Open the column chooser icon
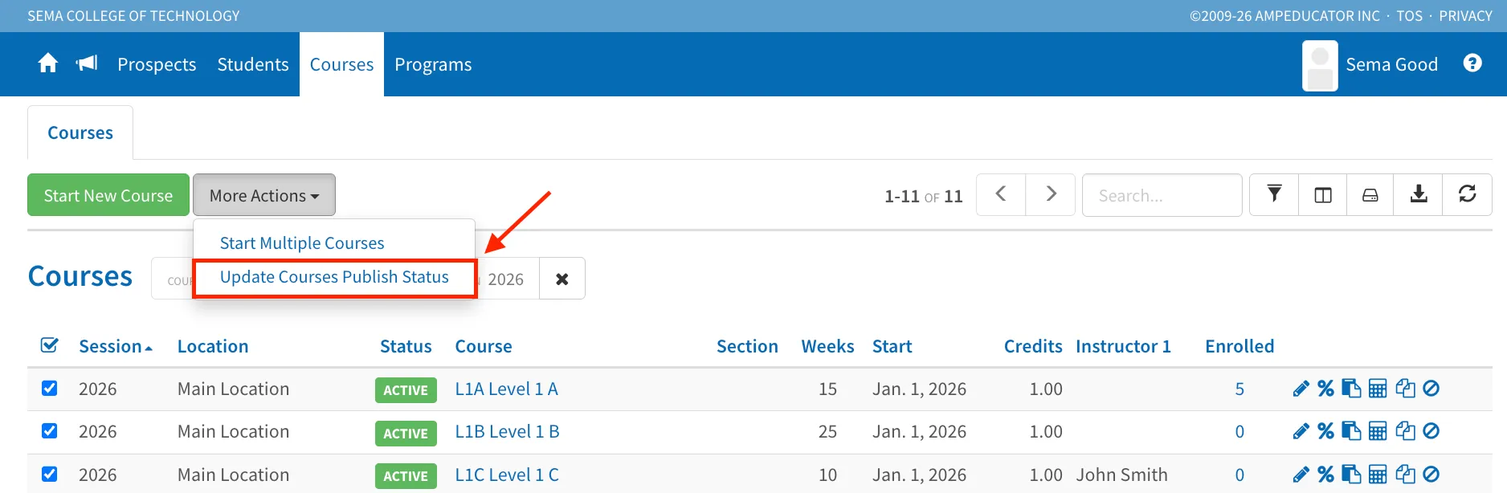This screenshot has height=493, width=1507. tap(1323, 194)
